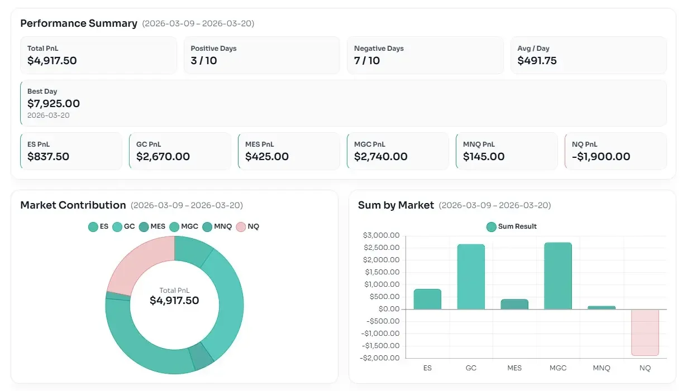Open the Total PnL summary card
Viewport: 687px width, 391px height.
tap(98, 55)
